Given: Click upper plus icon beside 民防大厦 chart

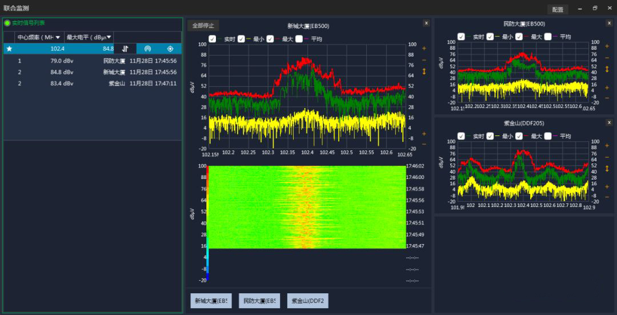Looking at the screenshot, I should (607, 46).
